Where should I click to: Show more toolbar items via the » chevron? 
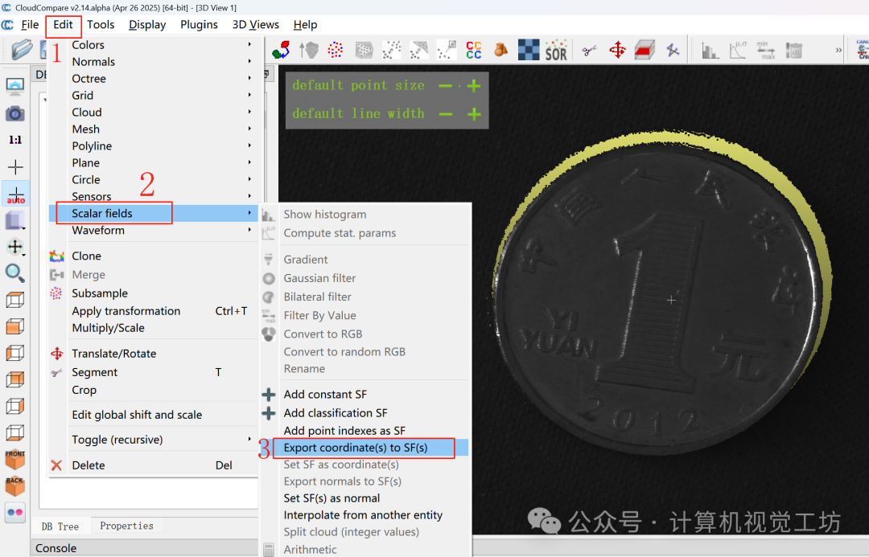coord(838,51)
